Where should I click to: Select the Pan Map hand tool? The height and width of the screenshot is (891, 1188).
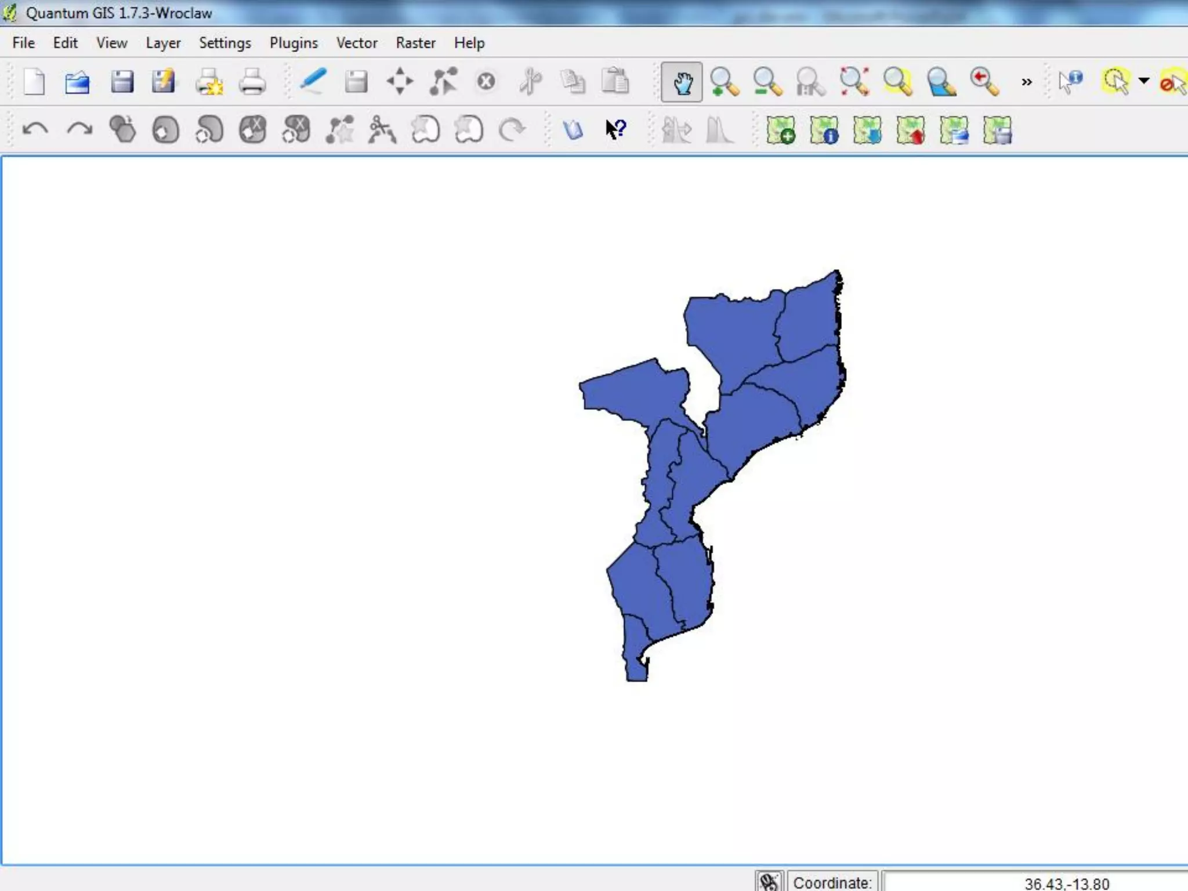click(682, 82)
